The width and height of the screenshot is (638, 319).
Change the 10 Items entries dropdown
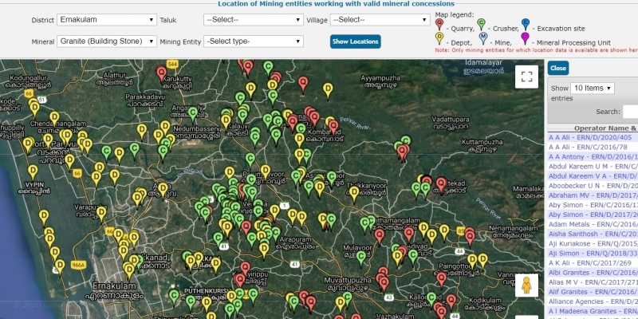[593, 88]
